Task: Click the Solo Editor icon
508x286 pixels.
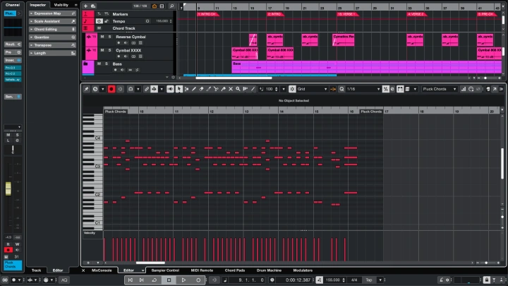Action: [x=95, y=89]
